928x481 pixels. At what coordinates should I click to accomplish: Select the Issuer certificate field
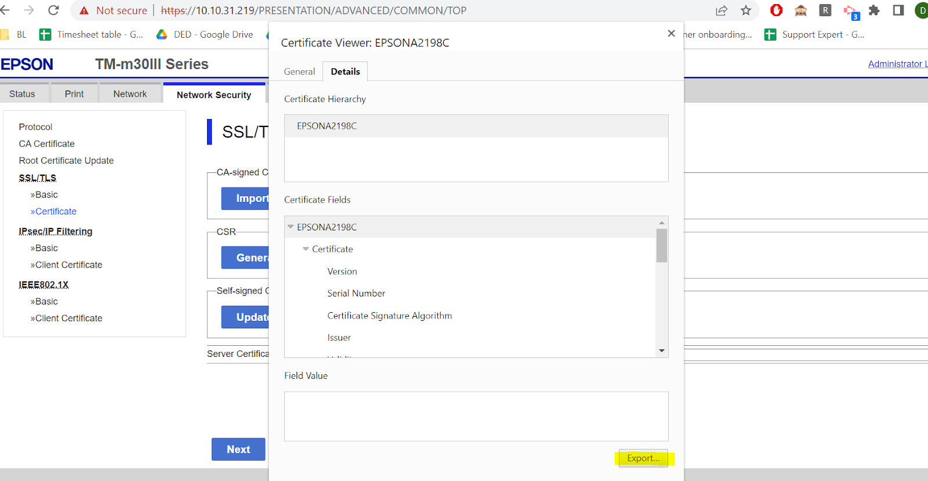tap(339, 338)
